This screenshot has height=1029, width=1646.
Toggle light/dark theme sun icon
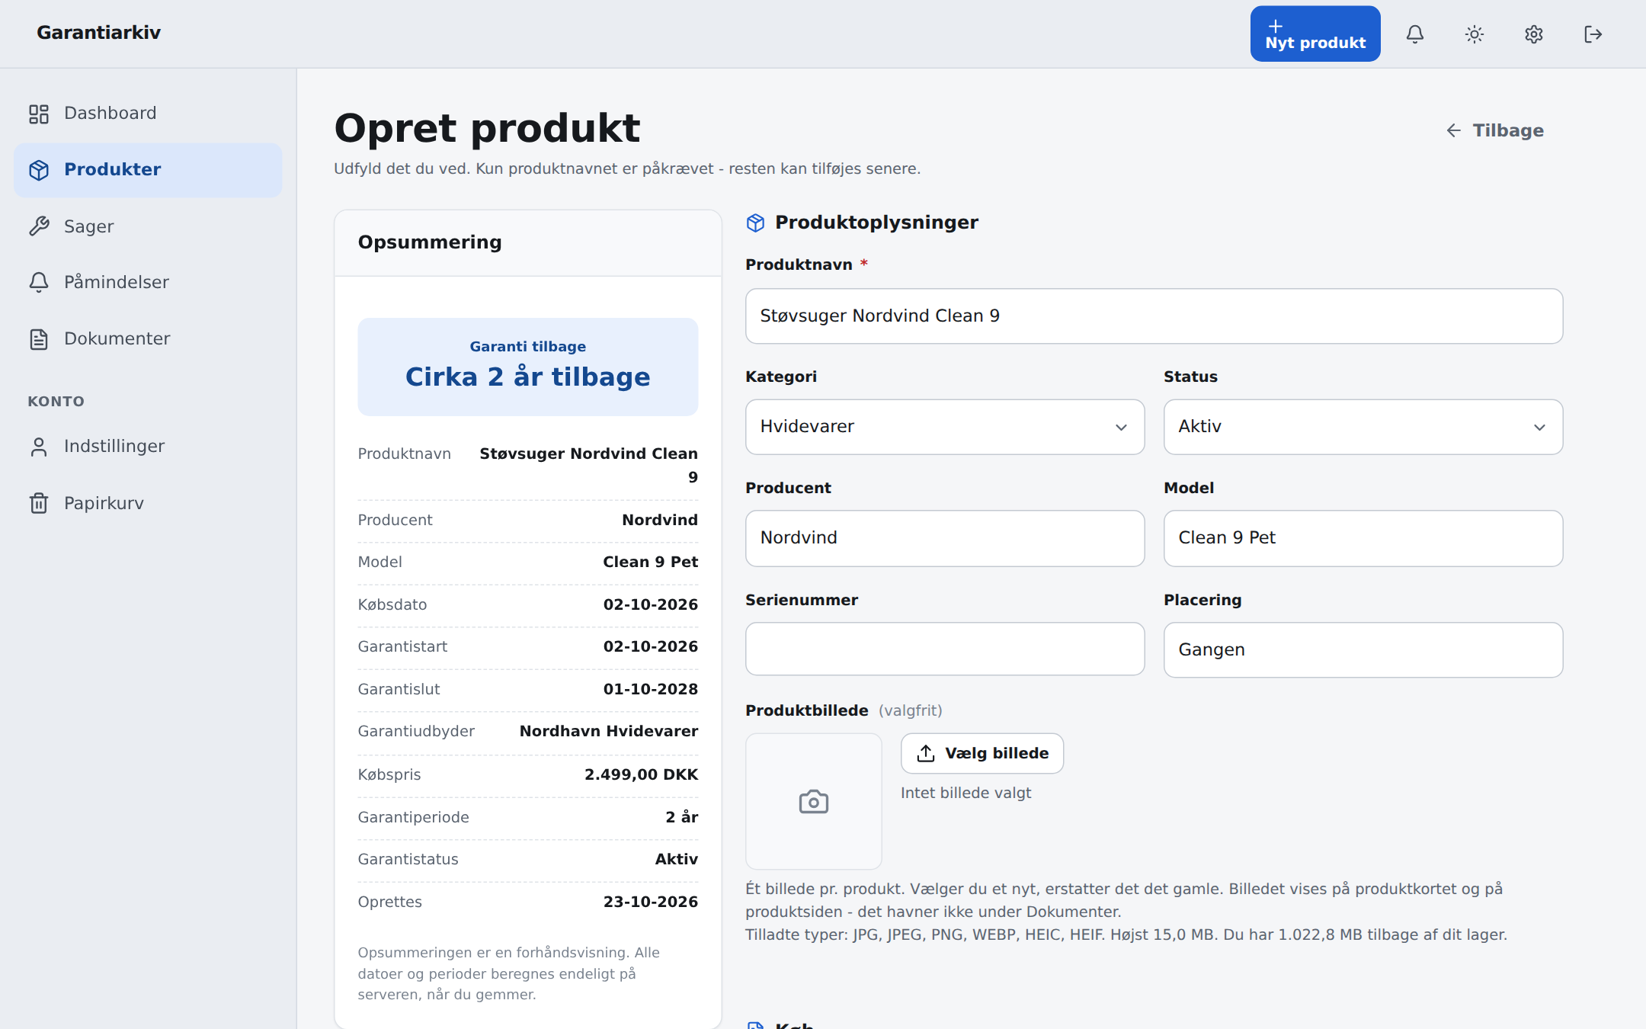coord(1475,34)
